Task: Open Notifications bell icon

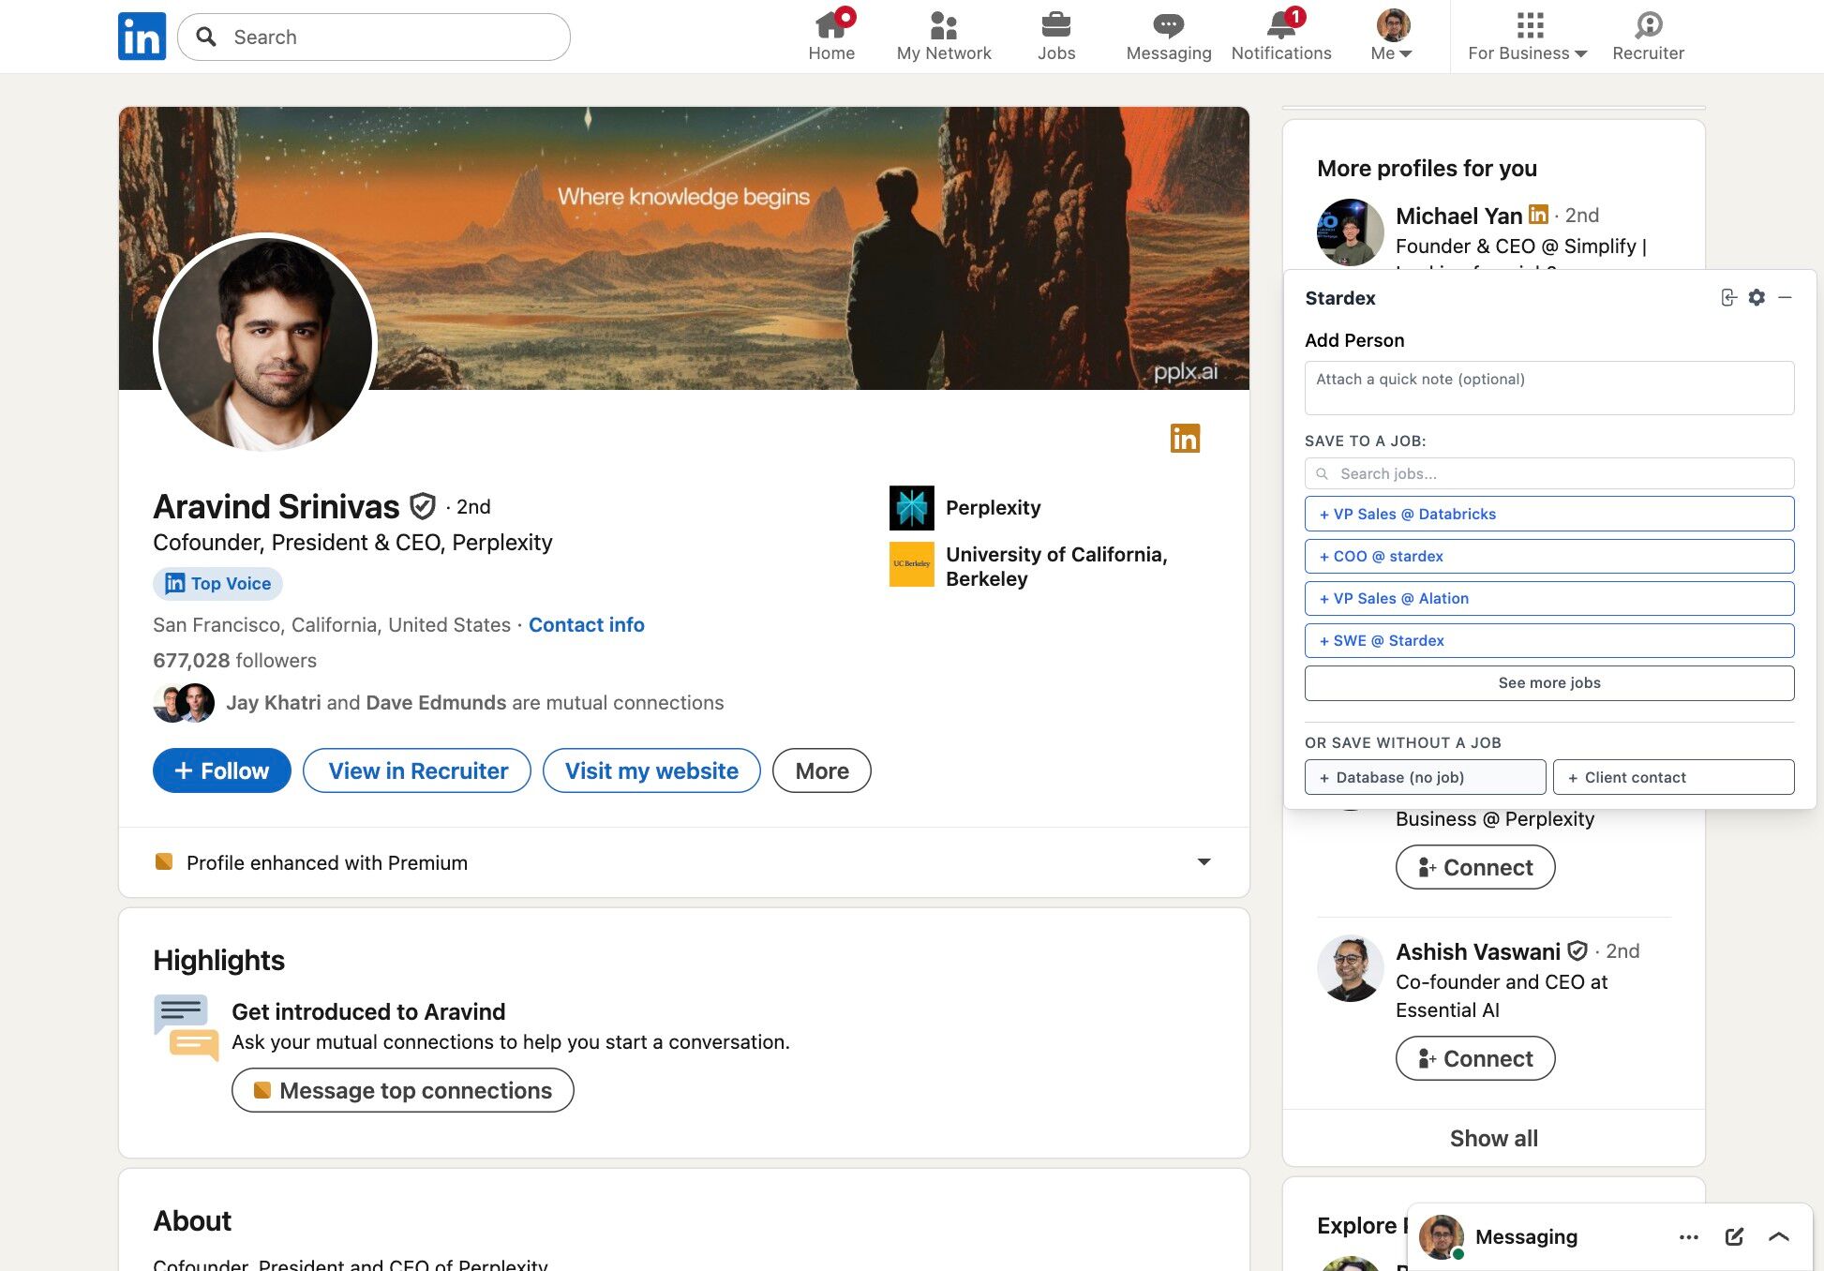Action: pyautogui.click(x=1280, y=26)
